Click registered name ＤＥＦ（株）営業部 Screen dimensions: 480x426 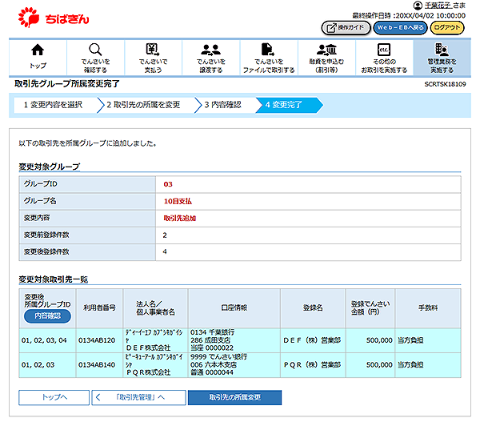(x=312, y=340)
